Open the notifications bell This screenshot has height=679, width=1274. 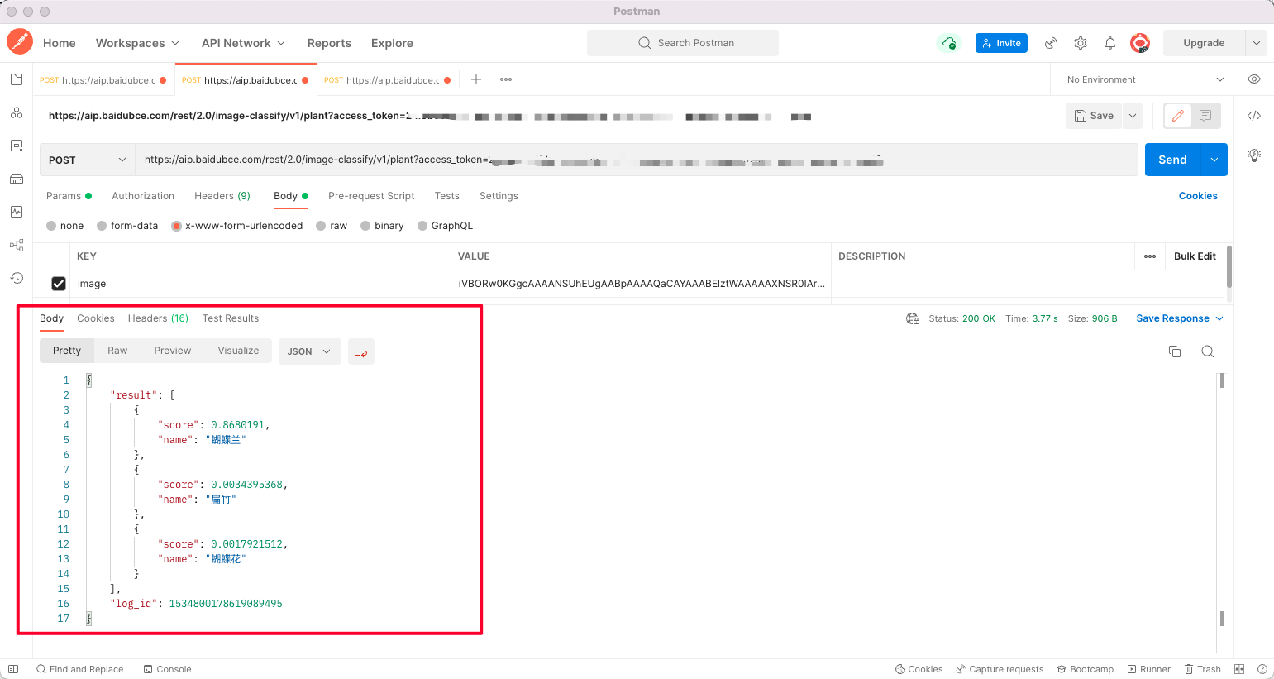1110,43
